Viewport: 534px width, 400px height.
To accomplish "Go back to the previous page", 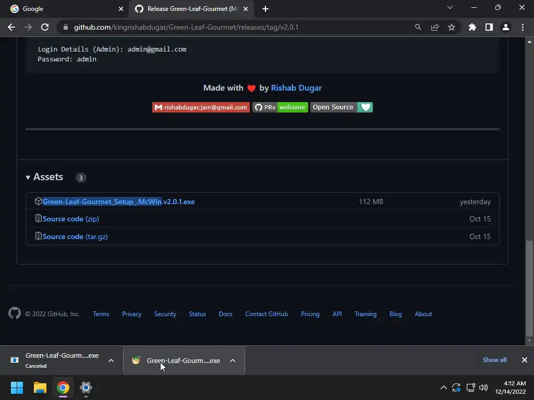I will click(11, 27).
